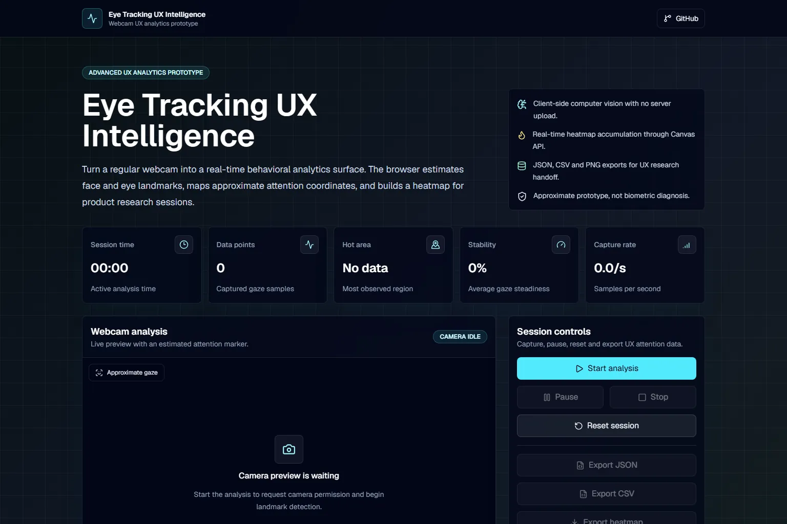This screenshot has height=524, width=787.
Task: Start analysis with the cyan button
Action: click(607, 368)
